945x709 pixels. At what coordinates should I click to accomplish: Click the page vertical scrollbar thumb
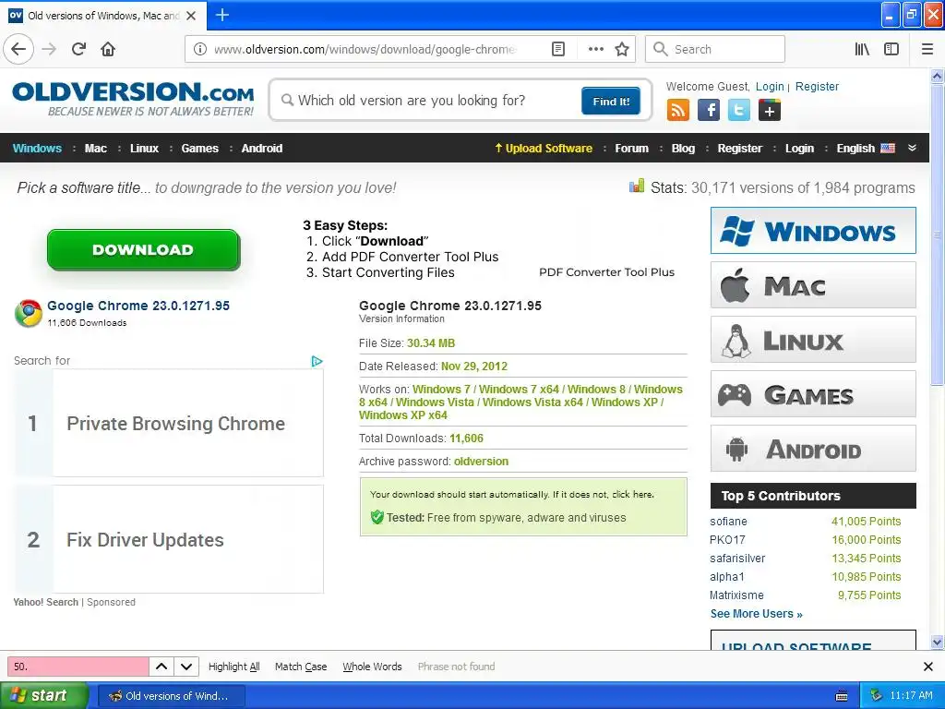pyautogui.click(x=937, y=234)
